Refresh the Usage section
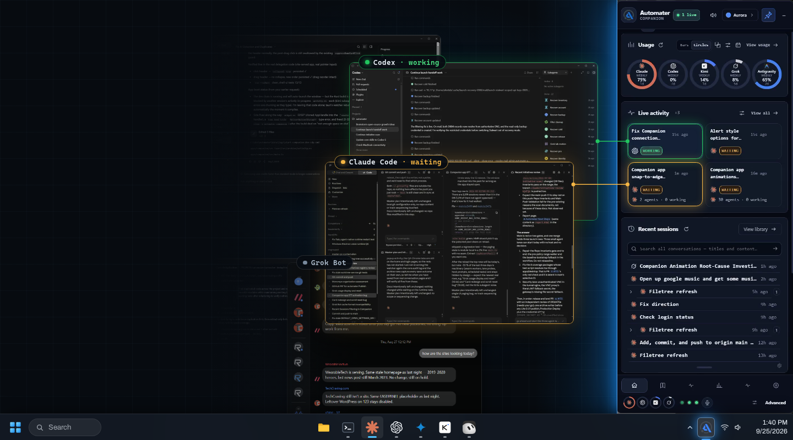Image resolution: width=793 pixels, height=440 pixels. click(661, 45)
